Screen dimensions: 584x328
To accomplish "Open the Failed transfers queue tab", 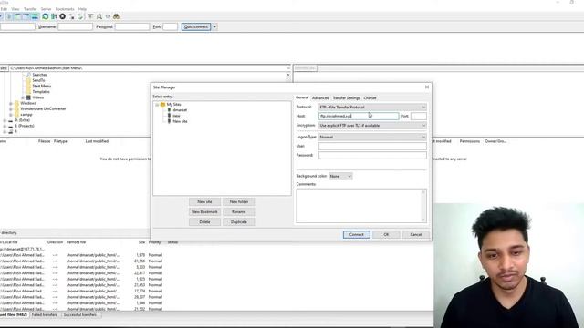I will click(45, 315).
